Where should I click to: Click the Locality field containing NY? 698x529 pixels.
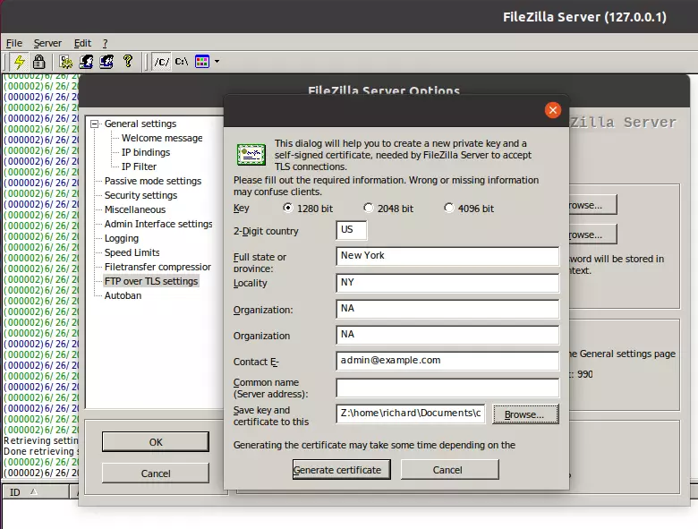tap(447, 283)
